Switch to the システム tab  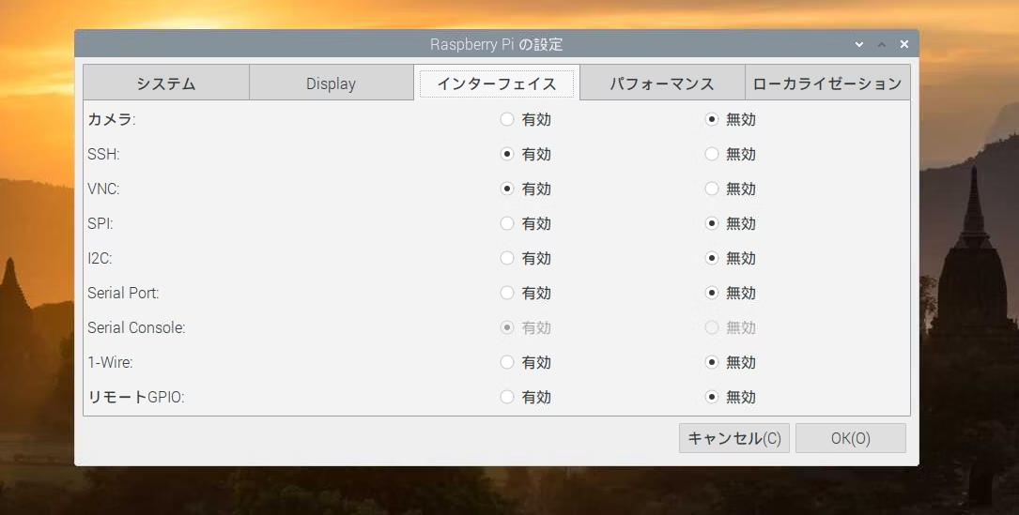pos(166,83)
